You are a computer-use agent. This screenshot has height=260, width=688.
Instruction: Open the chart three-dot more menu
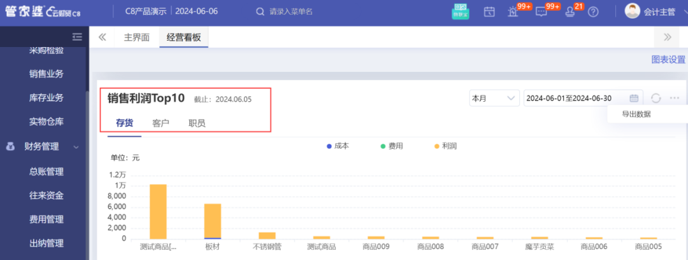click(x=675, y=98)
